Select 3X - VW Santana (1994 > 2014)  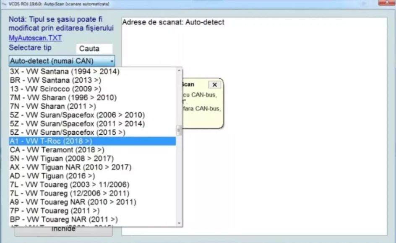click(93, 71)
